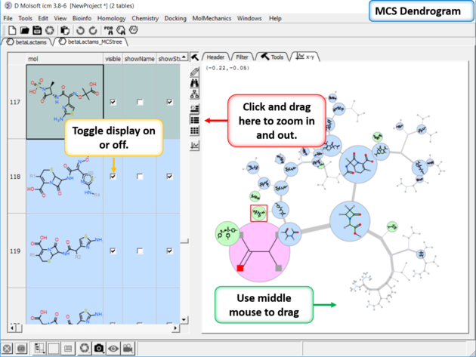Uncheck visible checkbox for row 117

tap(113, 102)
